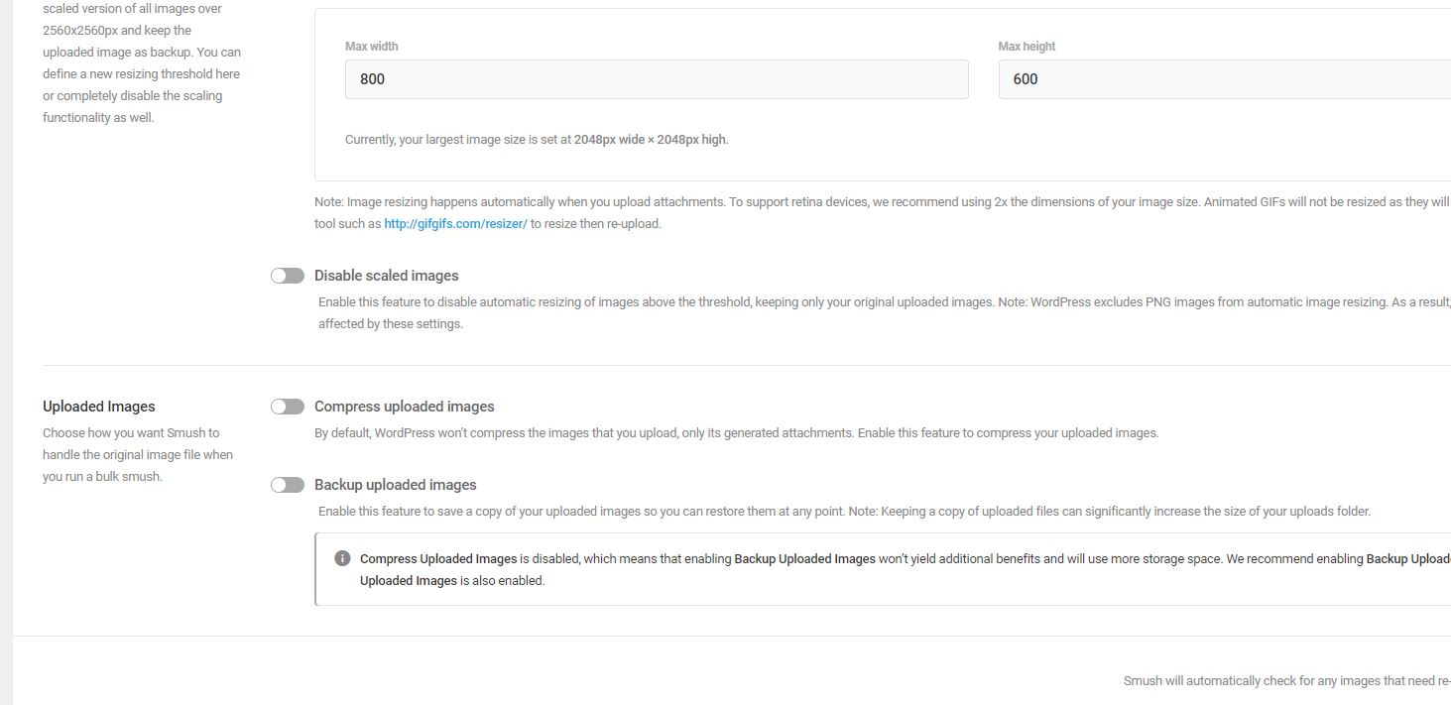This screenshot has width=1451, height=705.
Task: Click the Disable scaled images label text
Action: point(387,276)
